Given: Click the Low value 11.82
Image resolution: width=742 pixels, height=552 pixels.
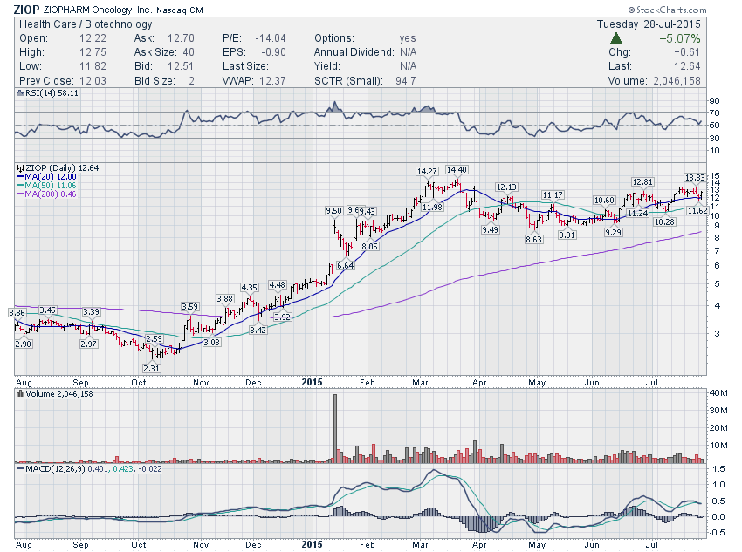Looking at the screenshot, I should [x=93, y=66].
